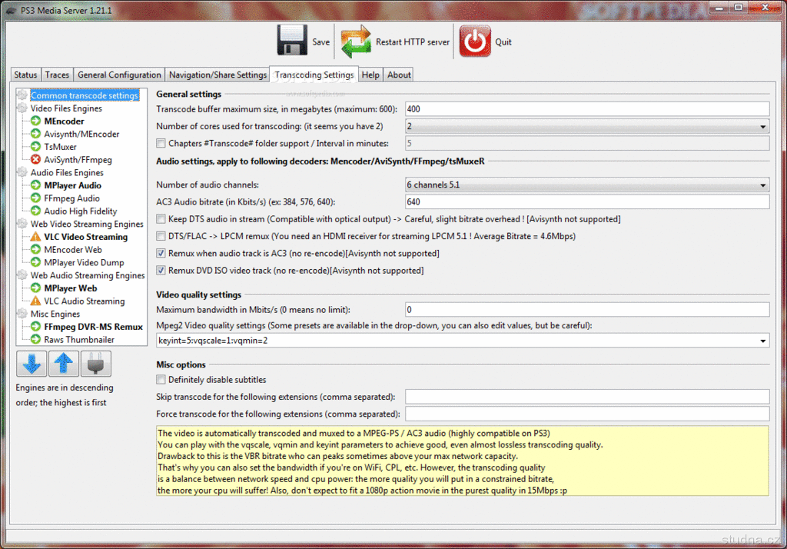Open the Navigation/Share Settings tab
The image size is (787, 549).
pyautogui.click(x=218, y=75)
